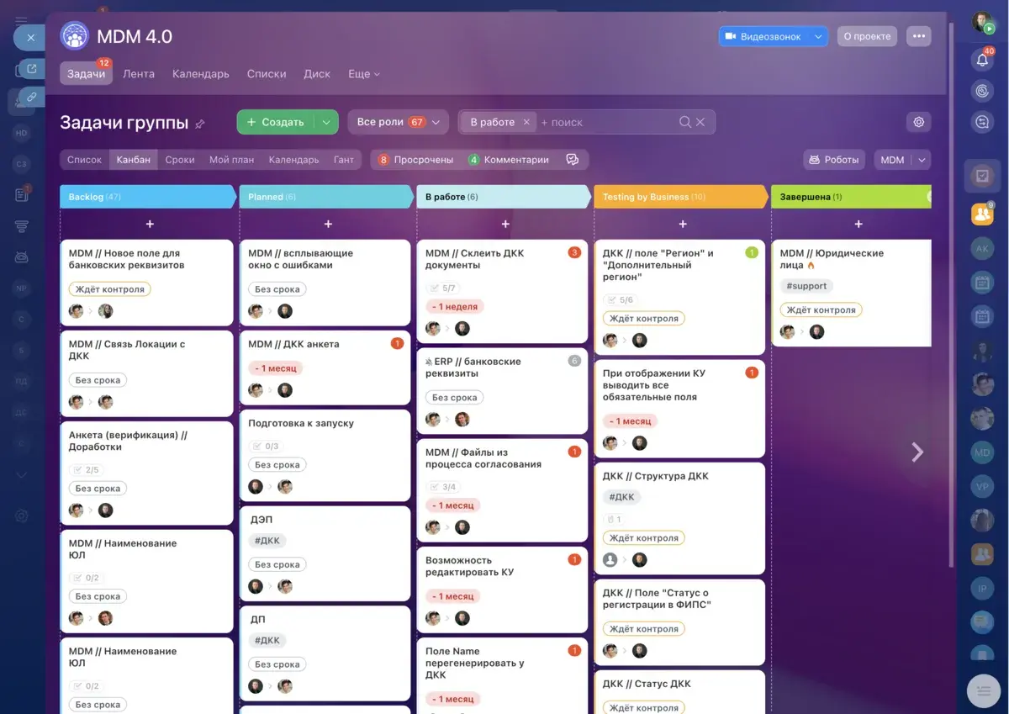The width and height of the screenshot is (1009, 714).
Task: Select the Список view
Action: point(84,160)
